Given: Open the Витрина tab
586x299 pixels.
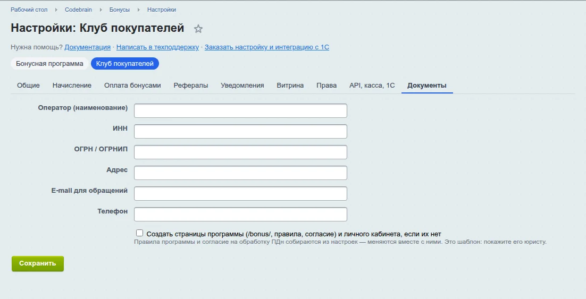Looking at the screenshot, I should (x=290, y=86).
